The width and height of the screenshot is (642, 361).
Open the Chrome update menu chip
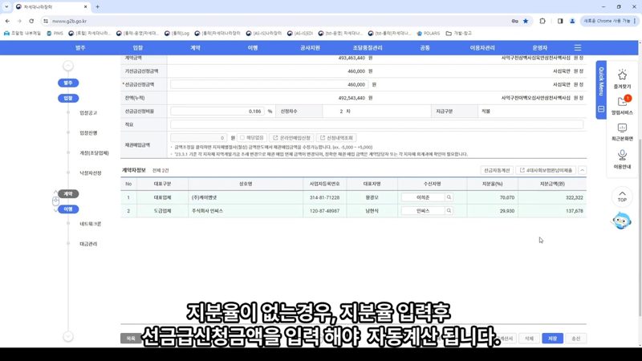point(609,21)
